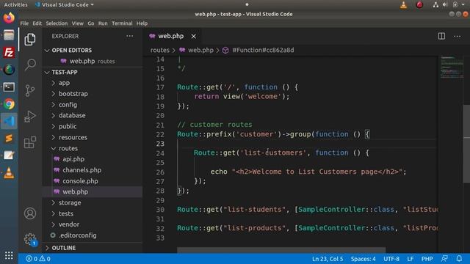Open Explorer Views and More Actions ellipsis
470x264 pixels.
pyautogui.click(x=129, y=36)
